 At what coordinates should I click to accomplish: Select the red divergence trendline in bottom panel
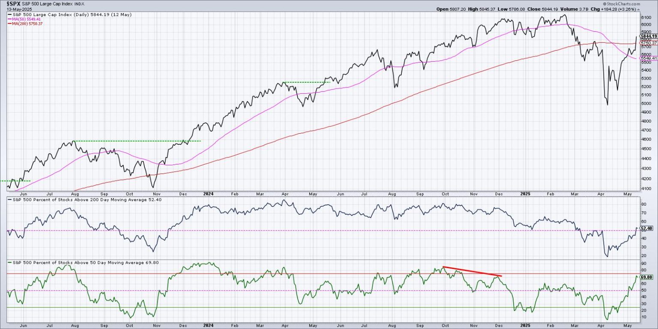click(x=472, y=271)
